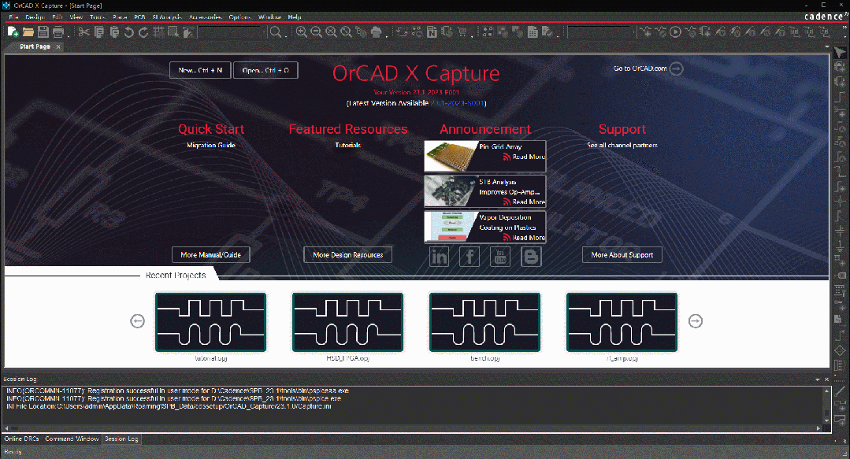Click the Open folder toolbar icon

28,32
